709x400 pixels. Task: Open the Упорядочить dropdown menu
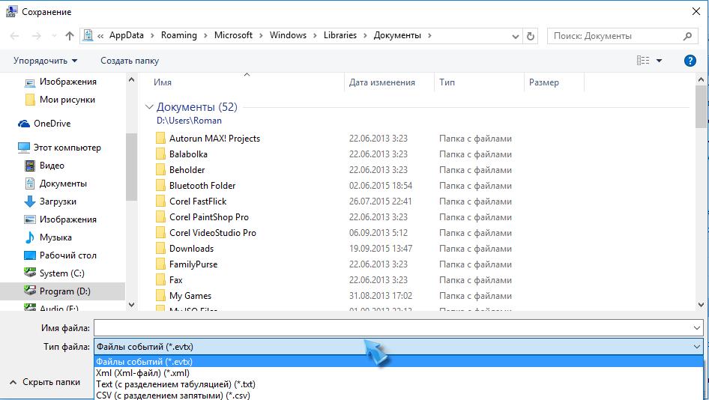(45, 61)
